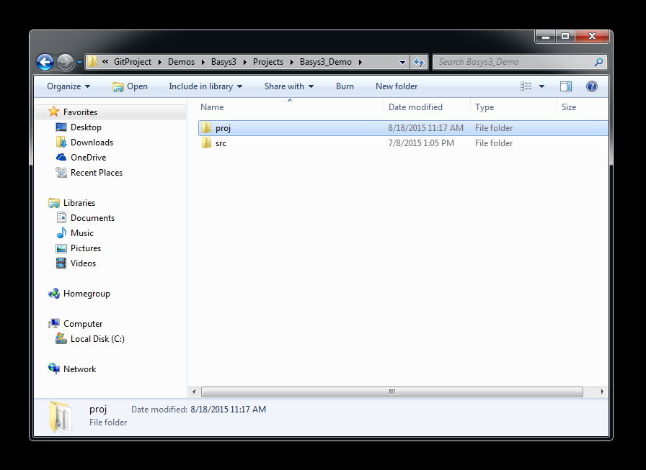Select the proj folder icon
The height and width of the screenshot is (470, 646).
click(206, 128)
